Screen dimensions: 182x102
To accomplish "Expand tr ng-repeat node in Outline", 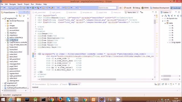I will click(x=167, y=42).
